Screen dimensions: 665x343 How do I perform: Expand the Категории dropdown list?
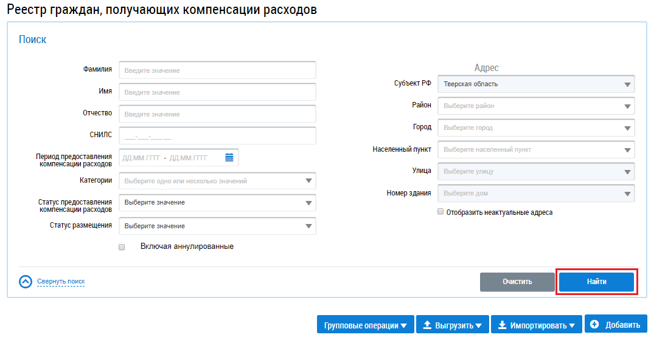click(217, 181)
